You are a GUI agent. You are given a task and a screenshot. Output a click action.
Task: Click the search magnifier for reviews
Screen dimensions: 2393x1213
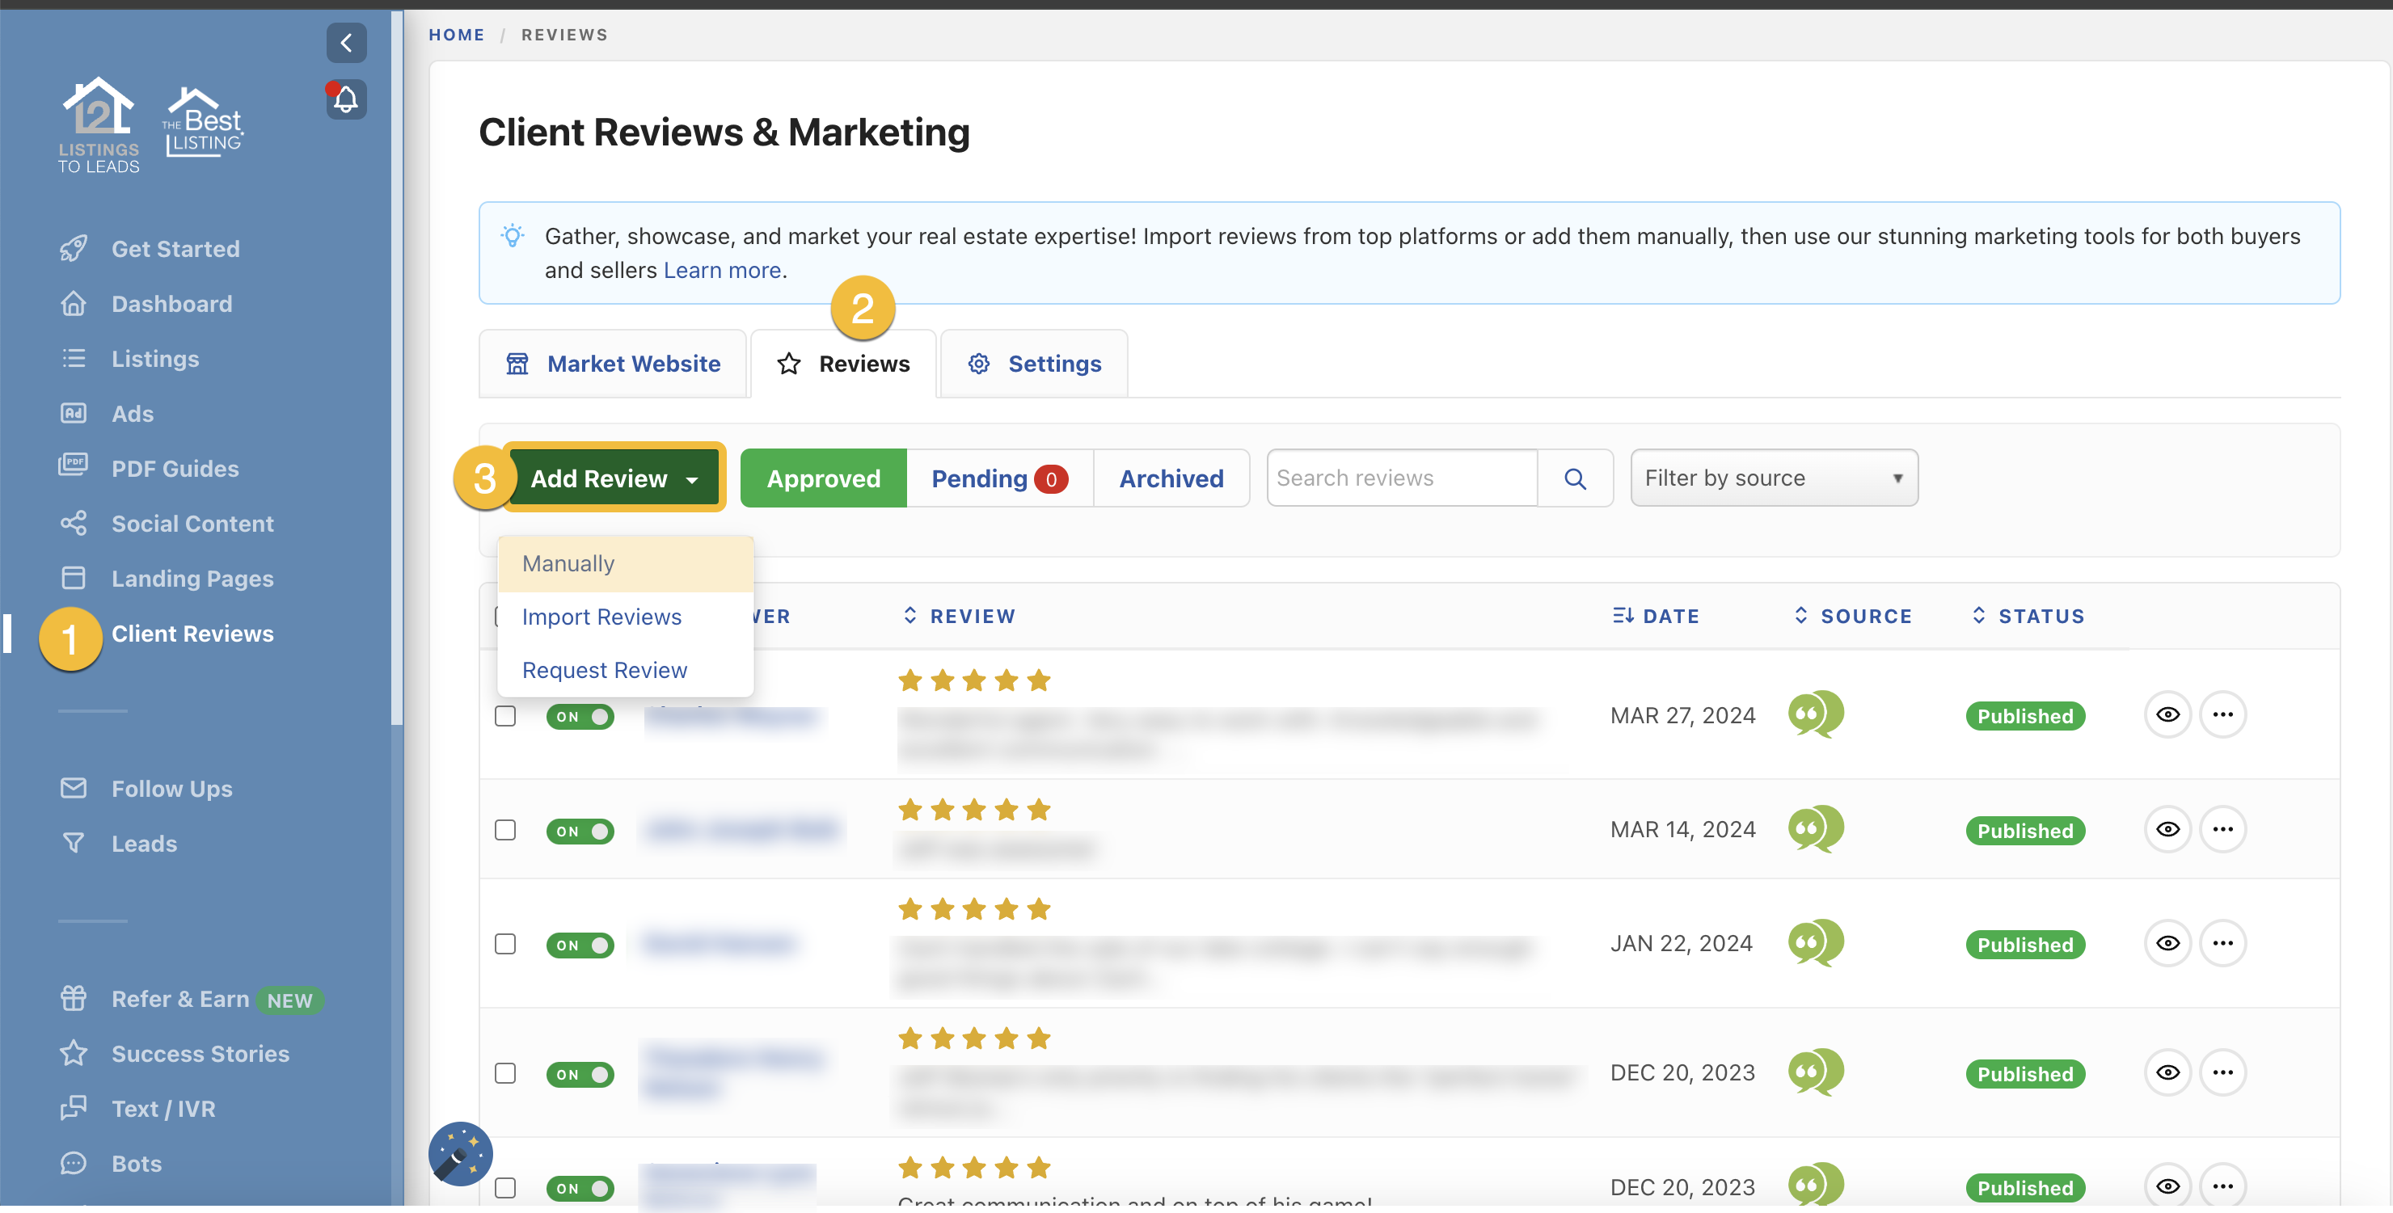(1575, 478)
